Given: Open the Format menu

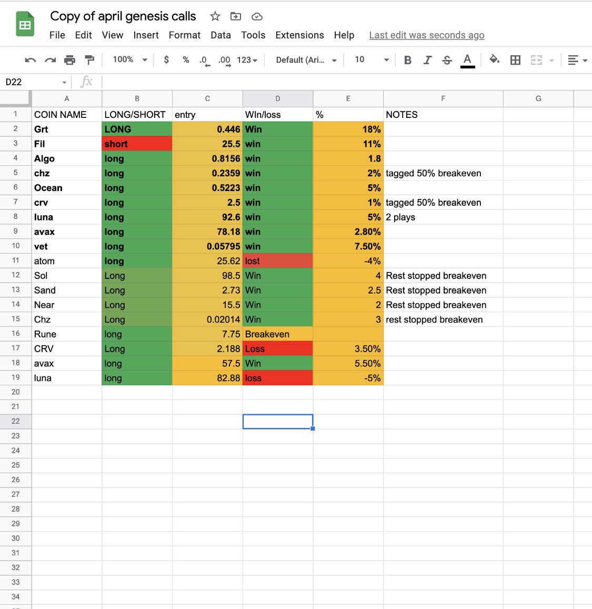Looking at the screenshot, I should 184,35.
